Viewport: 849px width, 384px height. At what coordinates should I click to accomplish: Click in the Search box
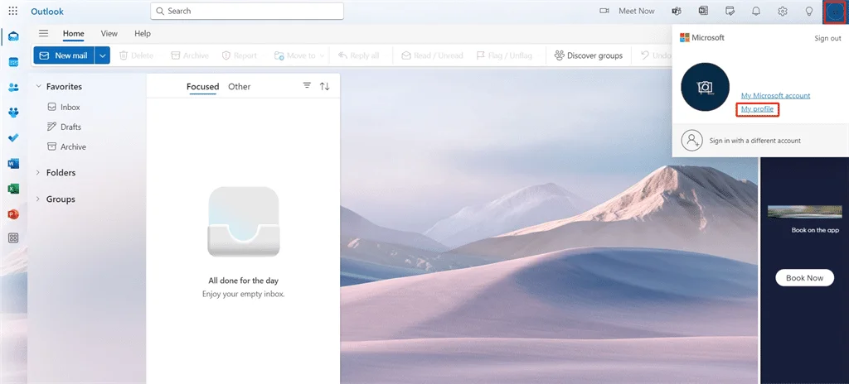click(x=247, y=11)
